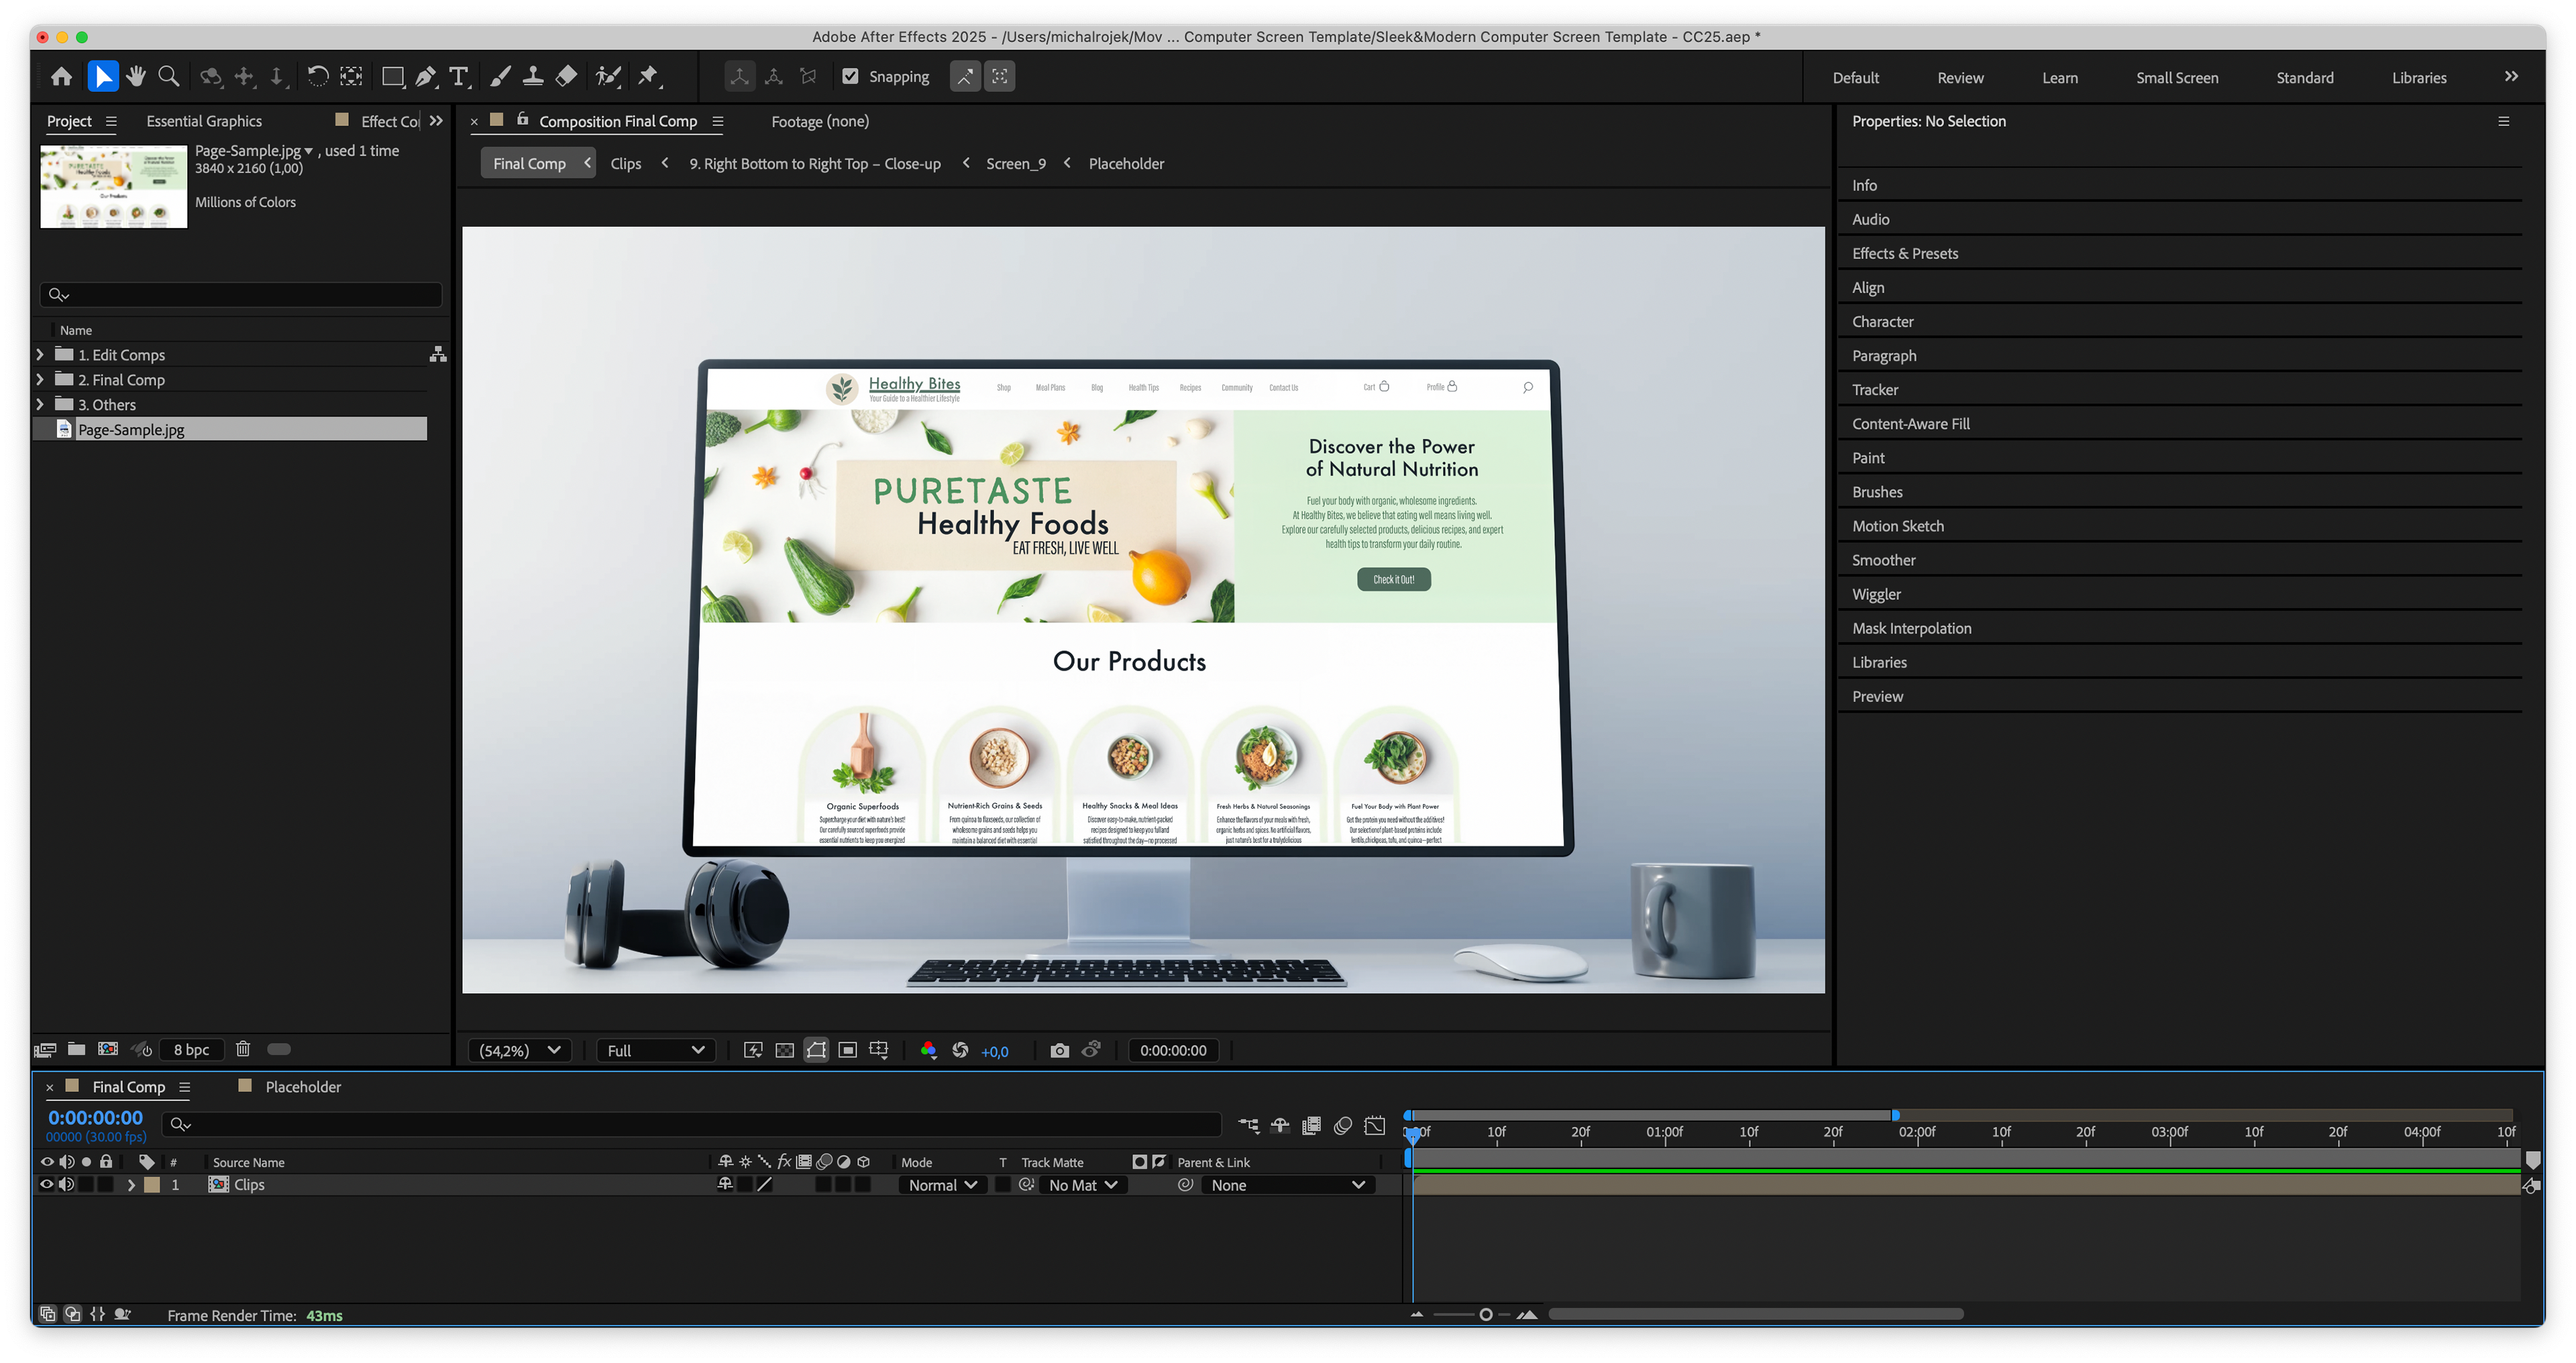Select the Zoom magnifier tool
The height and width of the screenshot is (1363, 2576).
[x=169, y=77]
